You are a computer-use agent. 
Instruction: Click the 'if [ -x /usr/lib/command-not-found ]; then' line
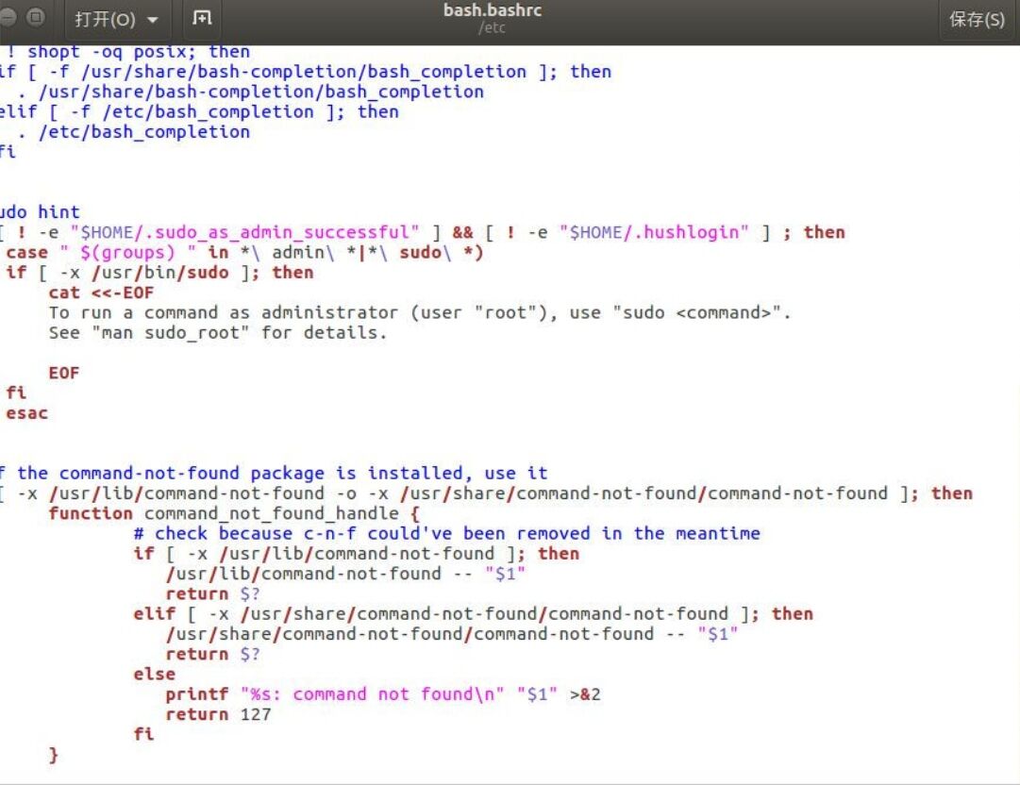(x=357, y=554)
